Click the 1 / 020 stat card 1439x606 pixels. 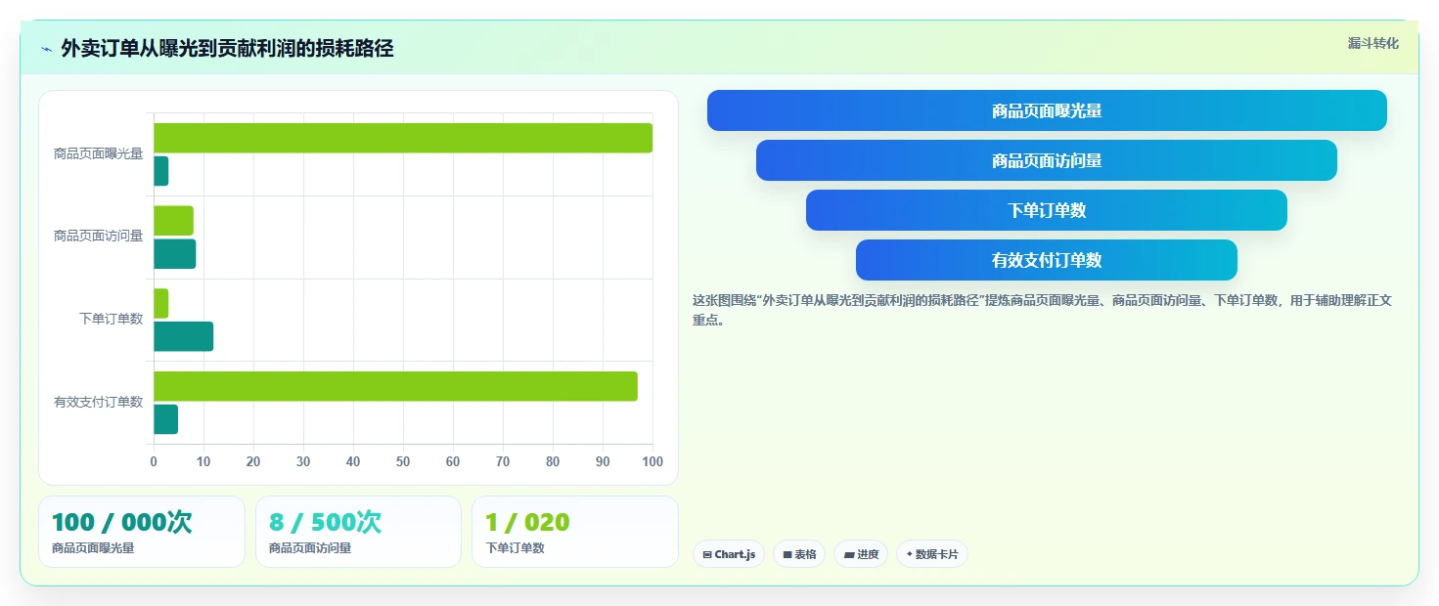(x=574, y=532)
